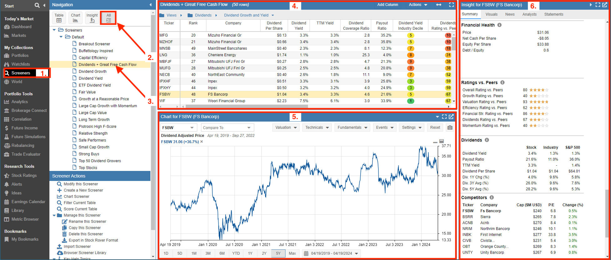The height and width of the screenshot is (260, 611).
Task: Open the Markets sidebar entry
Action: click(19, 36)
